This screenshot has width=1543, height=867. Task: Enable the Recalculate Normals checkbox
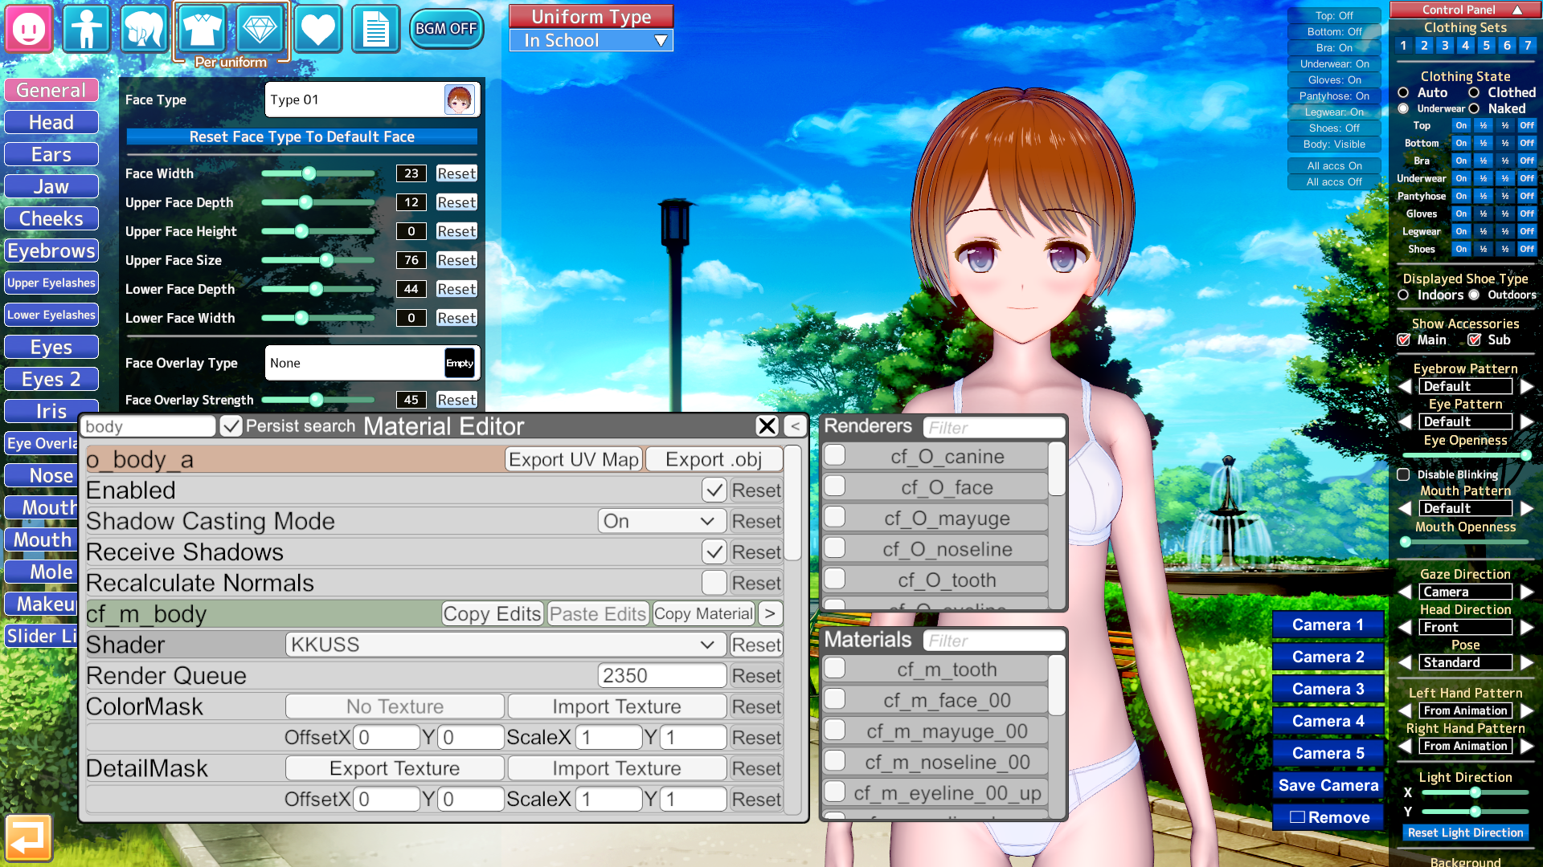pos(714,583)
